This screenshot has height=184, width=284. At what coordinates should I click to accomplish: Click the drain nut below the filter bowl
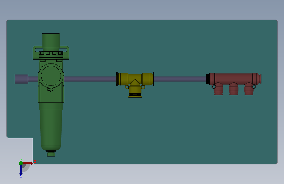point(51,154)
